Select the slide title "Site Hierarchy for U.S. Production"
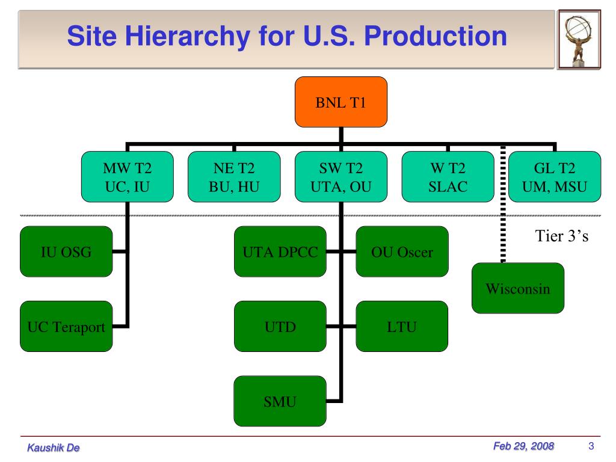This screenshot has height=462, width=616. (x=287, y=36)
